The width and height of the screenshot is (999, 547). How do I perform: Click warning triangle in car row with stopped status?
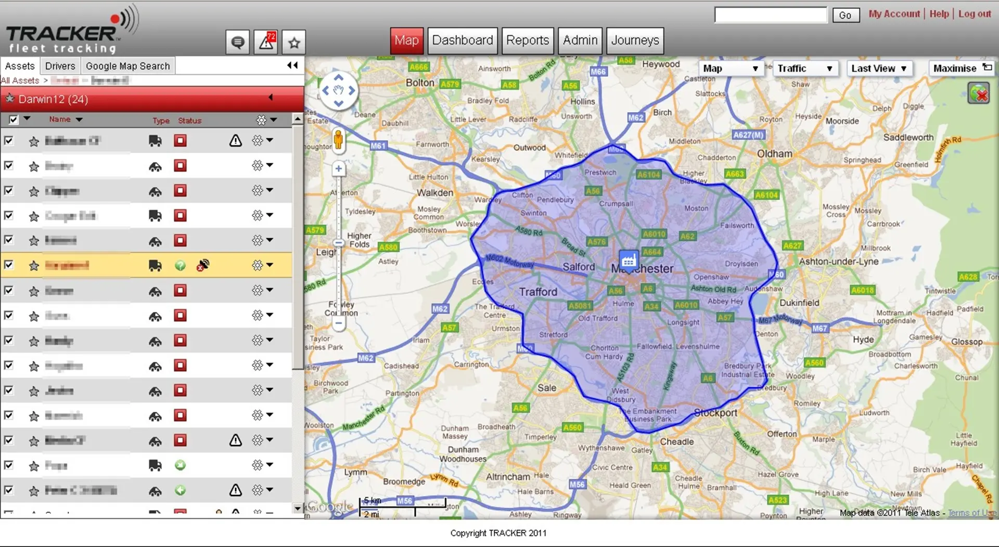click(x=236, y=440)
